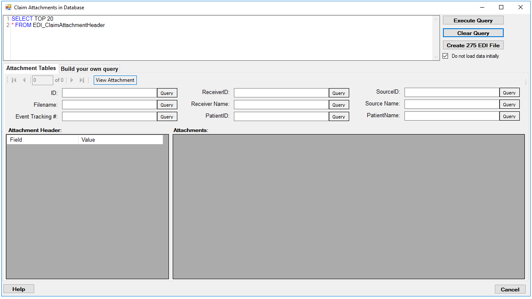The image size is (532, 299).
Task: Create a 275 EDI File
Action: pyautogui.click(x=473, y=45)
